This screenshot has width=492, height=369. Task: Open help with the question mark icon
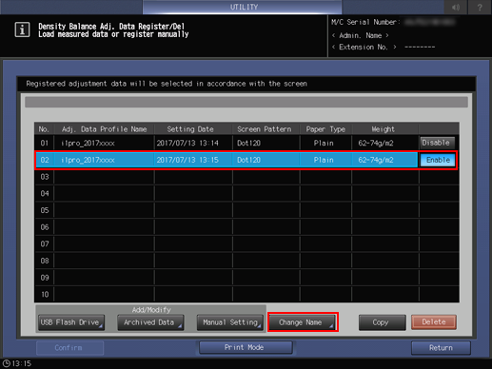480,7
